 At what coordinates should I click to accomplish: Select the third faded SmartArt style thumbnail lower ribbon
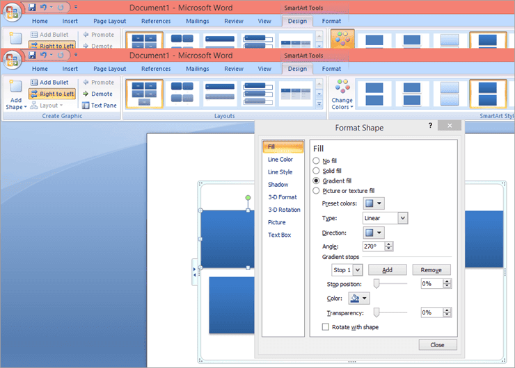point(450,94)
